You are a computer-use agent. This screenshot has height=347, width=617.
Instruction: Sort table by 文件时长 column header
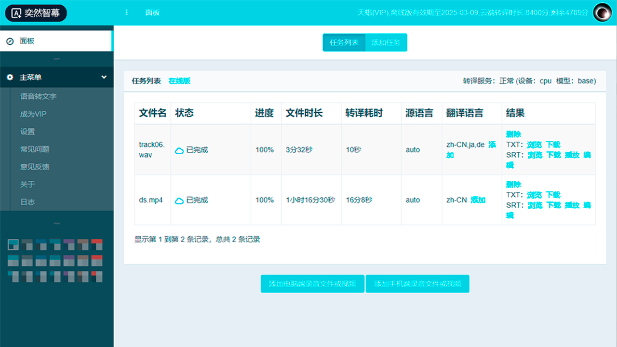click(x=304, y=113)
